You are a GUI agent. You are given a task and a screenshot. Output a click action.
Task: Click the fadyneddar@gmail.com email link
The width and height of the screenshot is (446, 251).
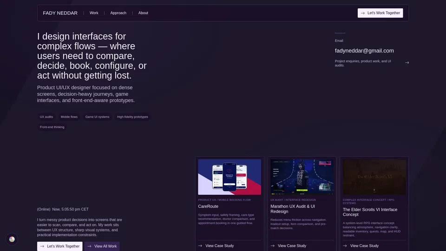pos(364,51)
